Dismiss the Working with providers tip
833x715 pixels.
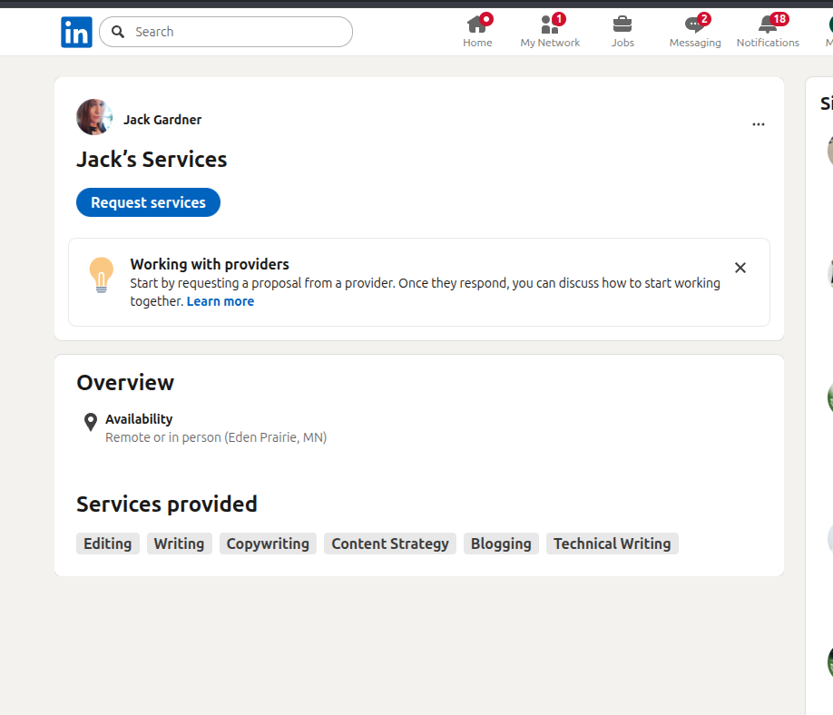click(740, 268)
